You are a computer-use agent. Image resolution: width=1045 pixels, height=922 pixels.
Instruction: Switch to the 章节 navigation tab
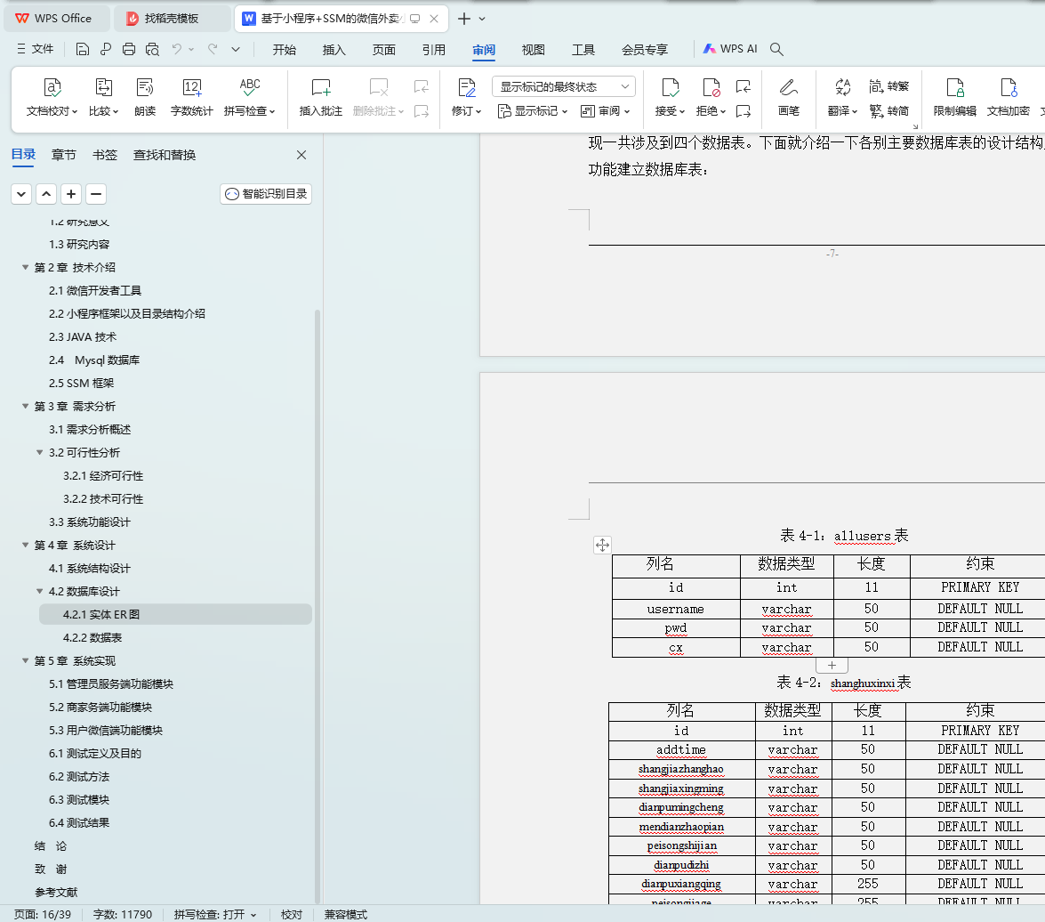(63, 155)
